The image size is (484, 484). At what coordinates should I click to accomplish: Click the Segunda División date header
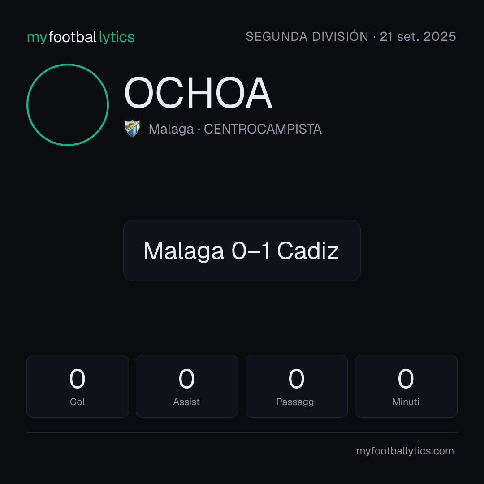click(x=350, y=36)
